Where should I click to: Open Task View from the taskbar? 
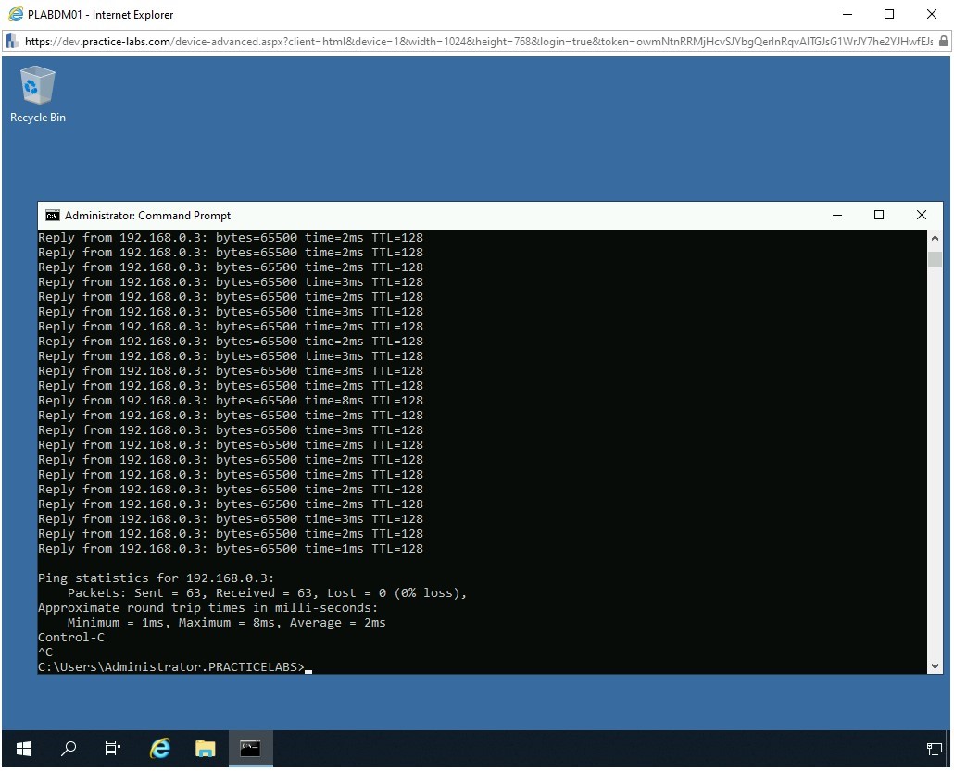pyautogui.click(x=113, y=749)
